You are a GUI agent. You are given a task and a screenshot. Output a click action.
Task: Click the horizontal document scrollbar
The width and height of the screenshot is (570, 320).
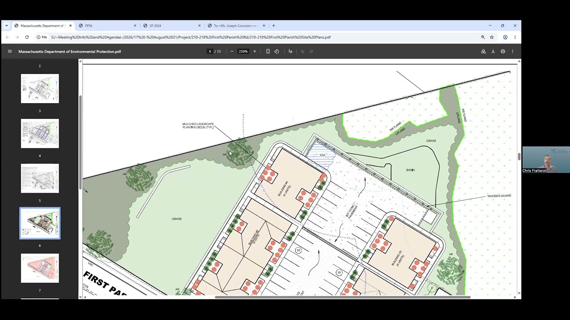click(342, 297)
